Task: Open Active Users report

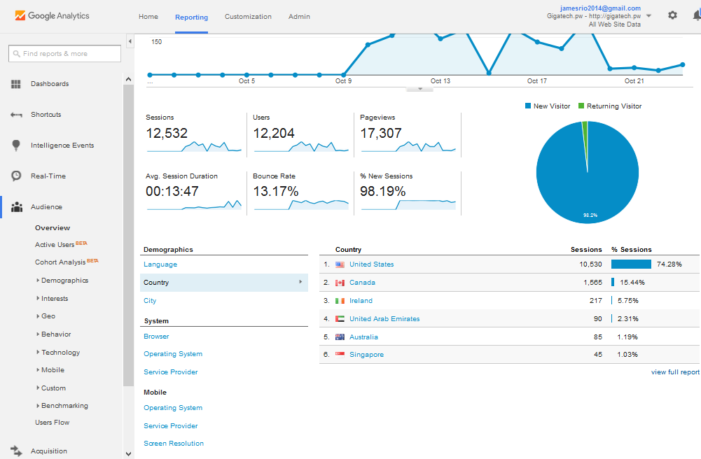Action: (x=55, y=245)
